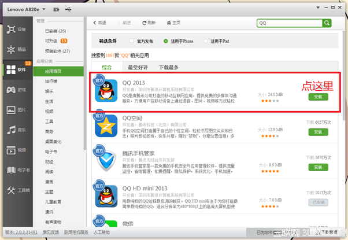Open the 视频 sidebar section with player icon
Viewport: 348px width, 240px height.
17,150
